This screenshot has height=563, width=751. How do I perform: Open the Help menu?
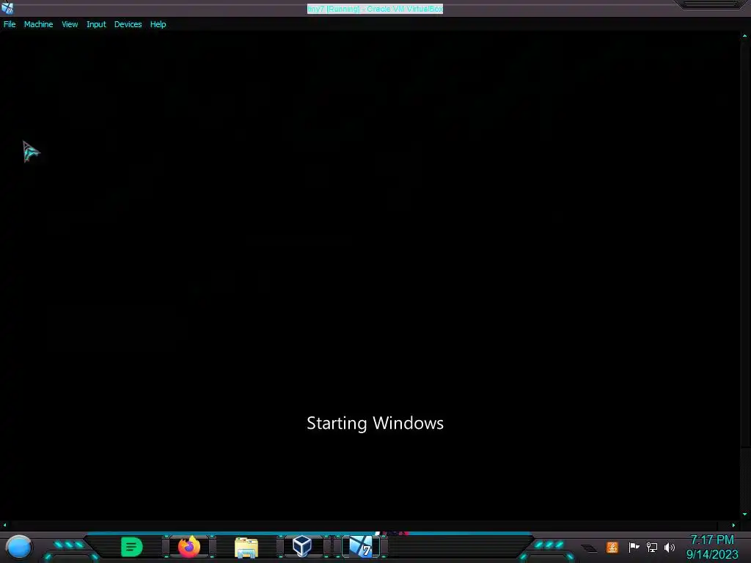click(158, 24)
